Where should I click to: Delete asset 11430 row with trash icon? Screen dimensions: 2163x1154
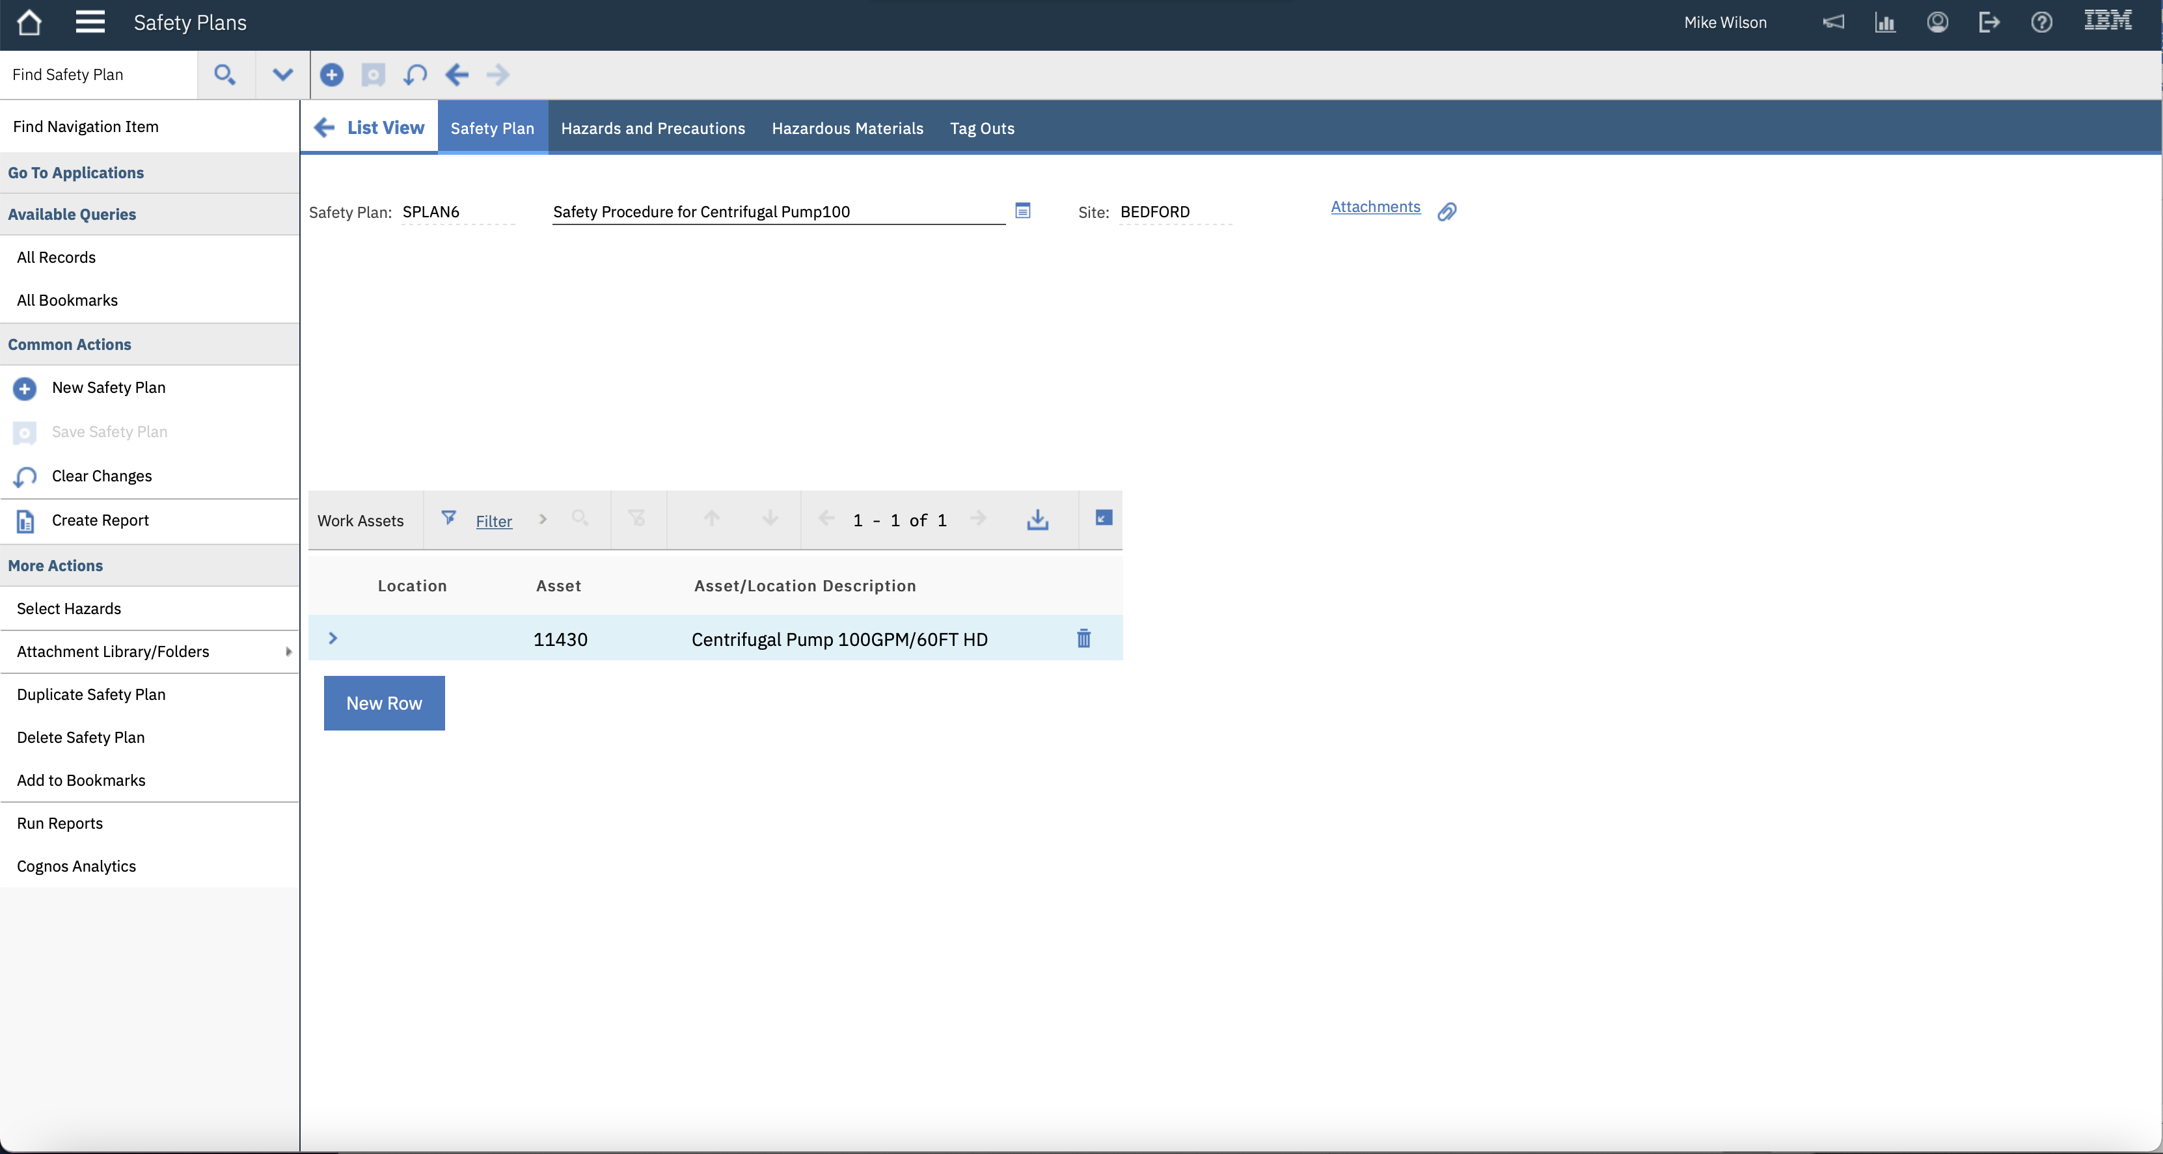click(x=1083, y=639)
